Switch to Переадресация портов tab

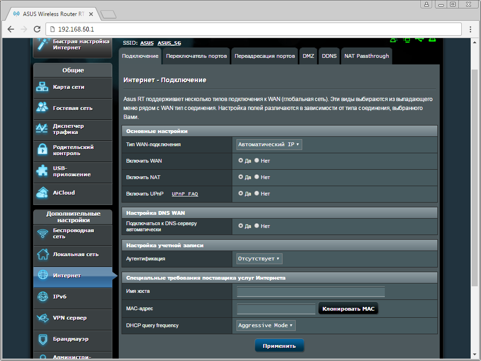point(264,56)
